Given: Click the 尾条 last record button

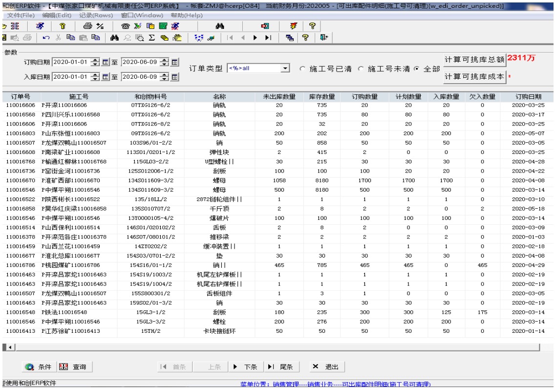Looking at the screenshot, I should [x=281, y=367].
